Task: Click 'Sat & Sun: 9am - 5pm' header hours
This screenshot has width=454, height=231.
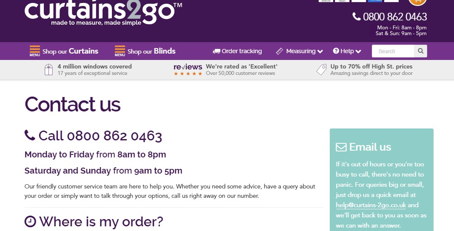Action: 401,33
